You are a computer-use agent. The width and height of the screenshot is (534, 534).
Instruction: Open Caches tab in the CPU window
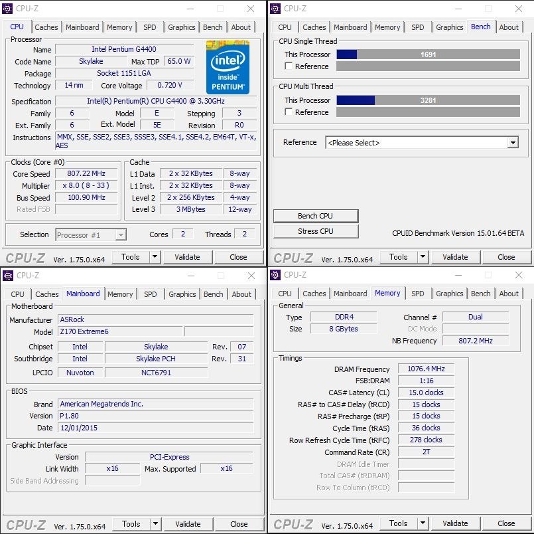46,27
